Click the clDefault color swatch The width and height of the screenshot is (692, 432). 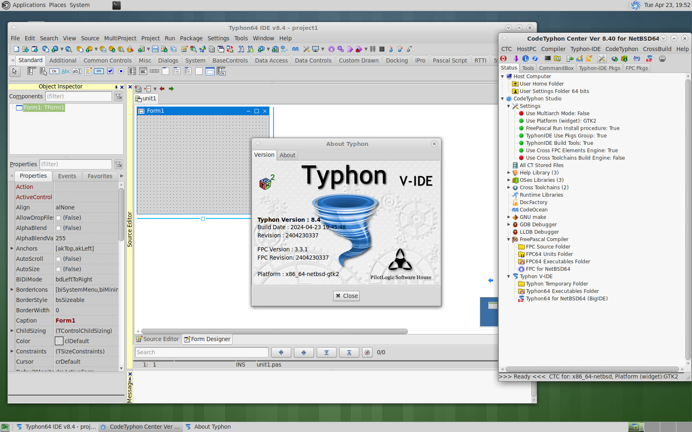59,341
